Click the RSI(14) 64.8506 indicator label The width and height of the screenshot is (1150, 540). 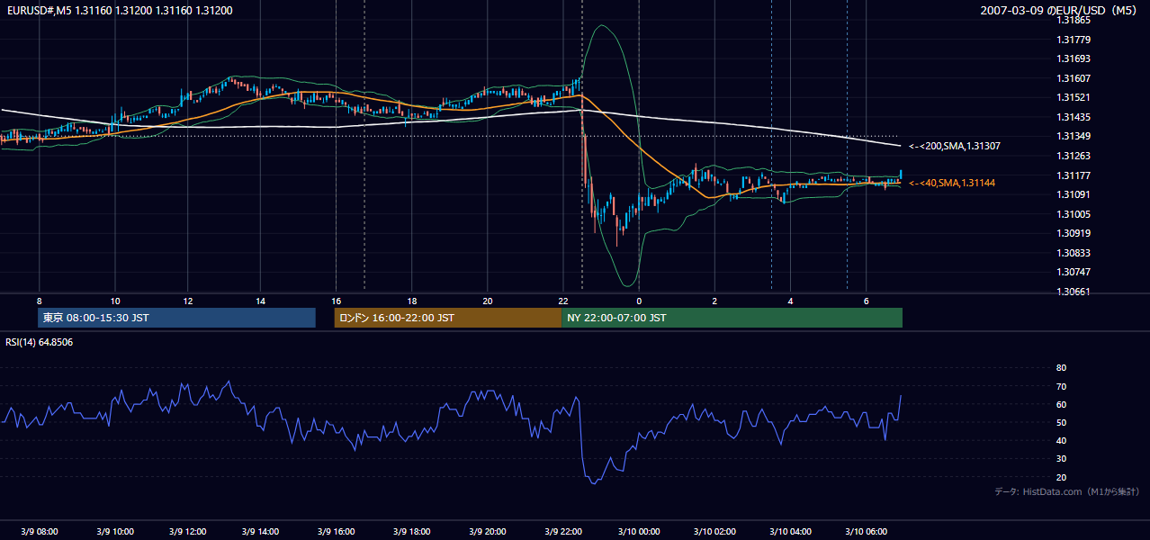(x=40, y=342)
